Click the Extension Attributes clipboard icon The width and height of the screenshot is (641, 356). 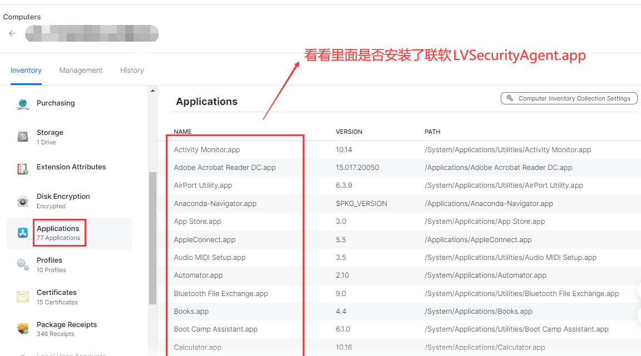[x=23, y=168]
